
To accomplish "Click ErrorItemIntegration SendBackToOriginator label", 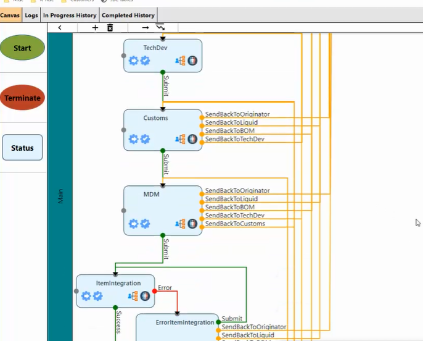I will coord(254,327).
